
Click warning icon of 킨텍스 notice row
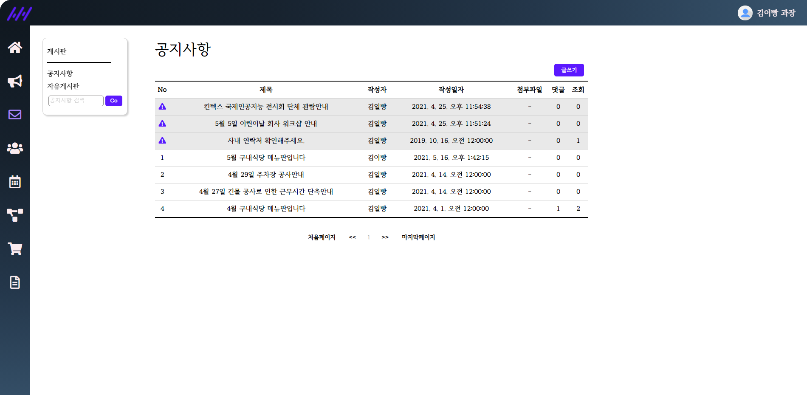(162, 107)
